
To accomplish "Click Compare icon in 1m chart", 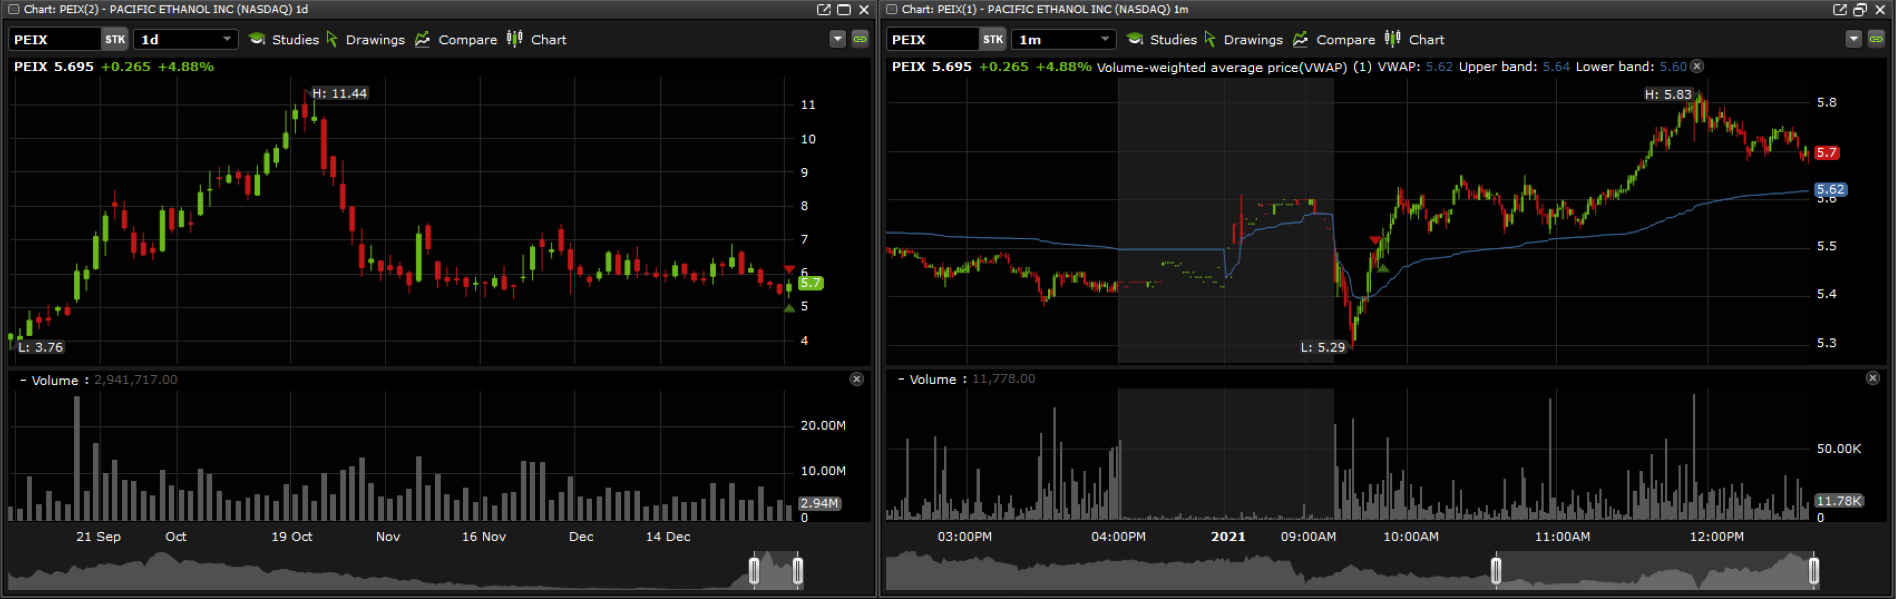I will click(1300, 40).
